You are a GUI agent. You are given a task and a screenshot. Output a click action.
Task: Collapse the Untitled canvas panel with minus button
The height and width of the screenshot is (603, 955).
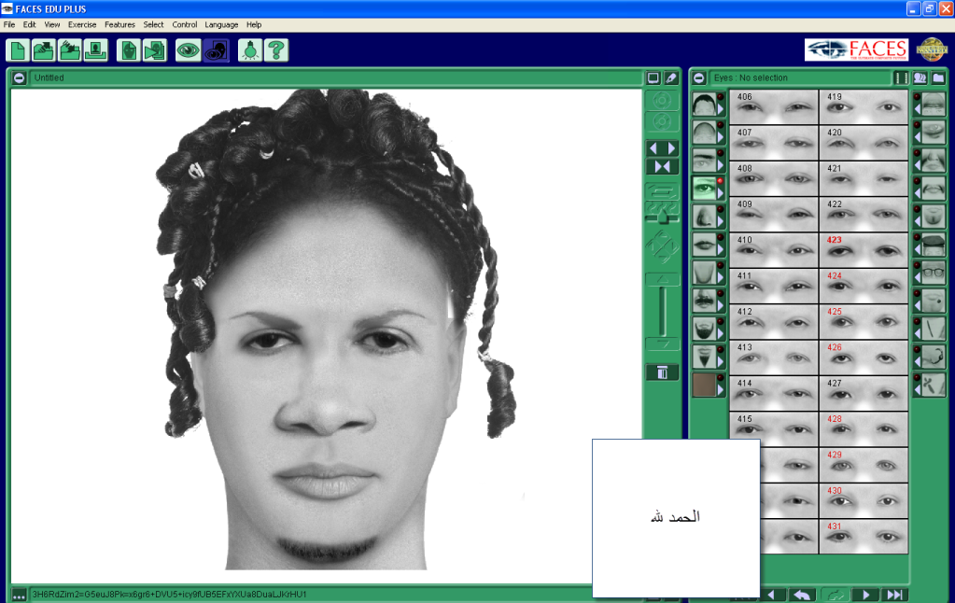(19, 78)
